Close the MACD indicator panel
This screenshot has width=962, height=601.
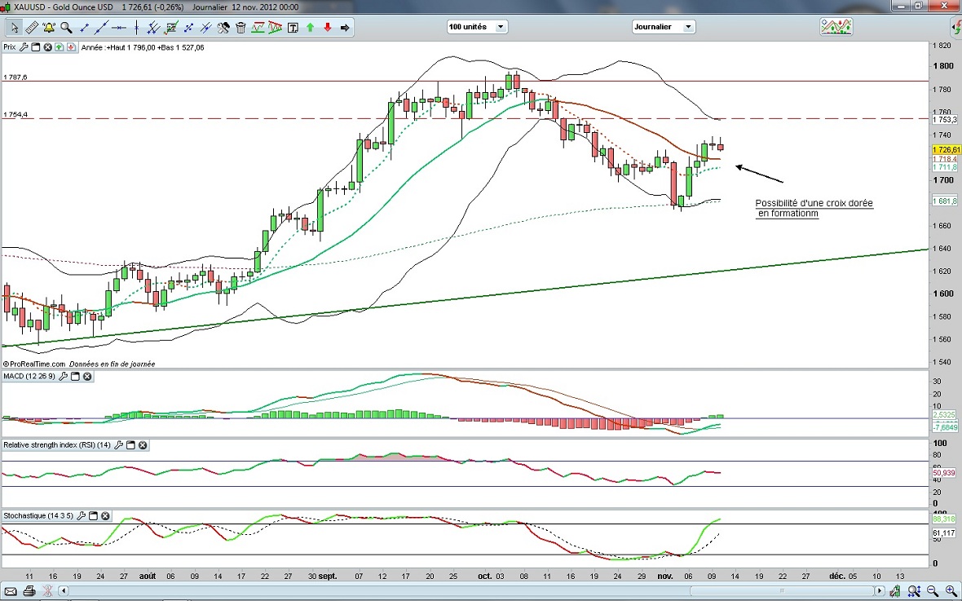point(87,377)
